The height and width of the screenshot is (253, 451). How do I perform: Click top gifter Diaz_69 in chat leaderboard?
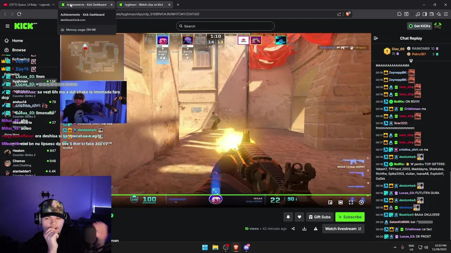(398, 49)
